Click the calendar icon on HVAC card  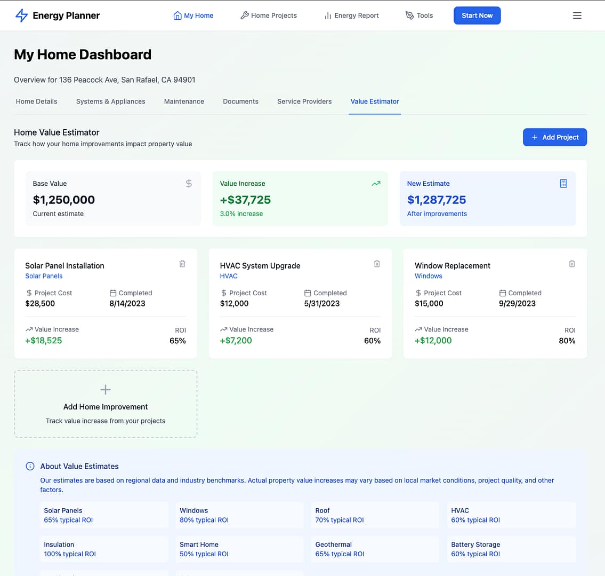tap(308, 293)
